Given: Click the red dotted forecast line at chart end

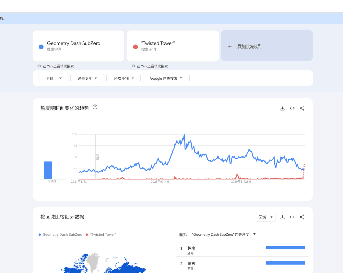Looking at the screenshot, I should click(x=304, y=171).
